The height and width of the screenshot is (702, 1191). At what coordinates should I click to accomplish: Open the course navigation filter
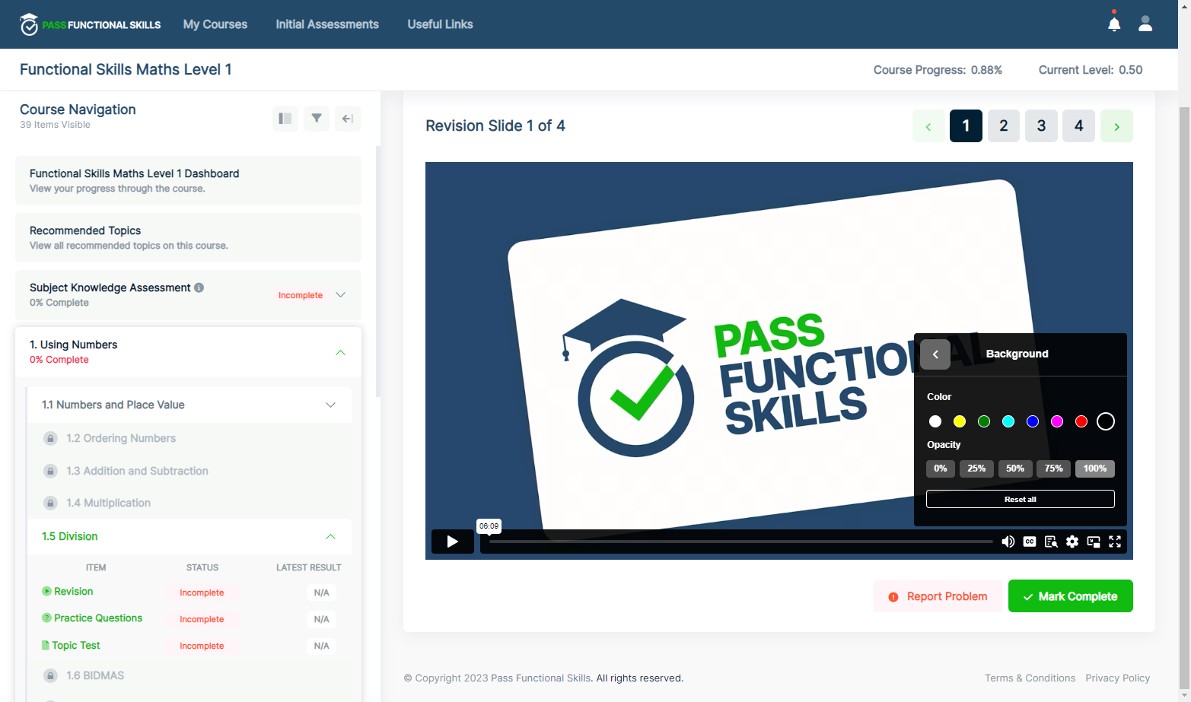[x=317, y=119]
